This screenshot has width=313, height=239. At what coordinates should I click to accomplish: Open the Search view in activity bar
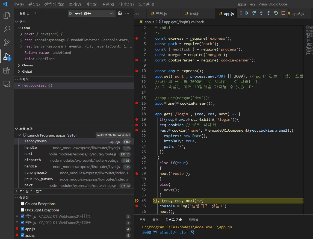(7, 29)
